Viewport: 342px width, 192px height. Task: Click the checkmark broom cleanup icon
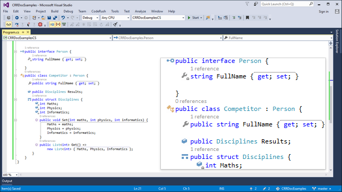(x=115, y=25)
